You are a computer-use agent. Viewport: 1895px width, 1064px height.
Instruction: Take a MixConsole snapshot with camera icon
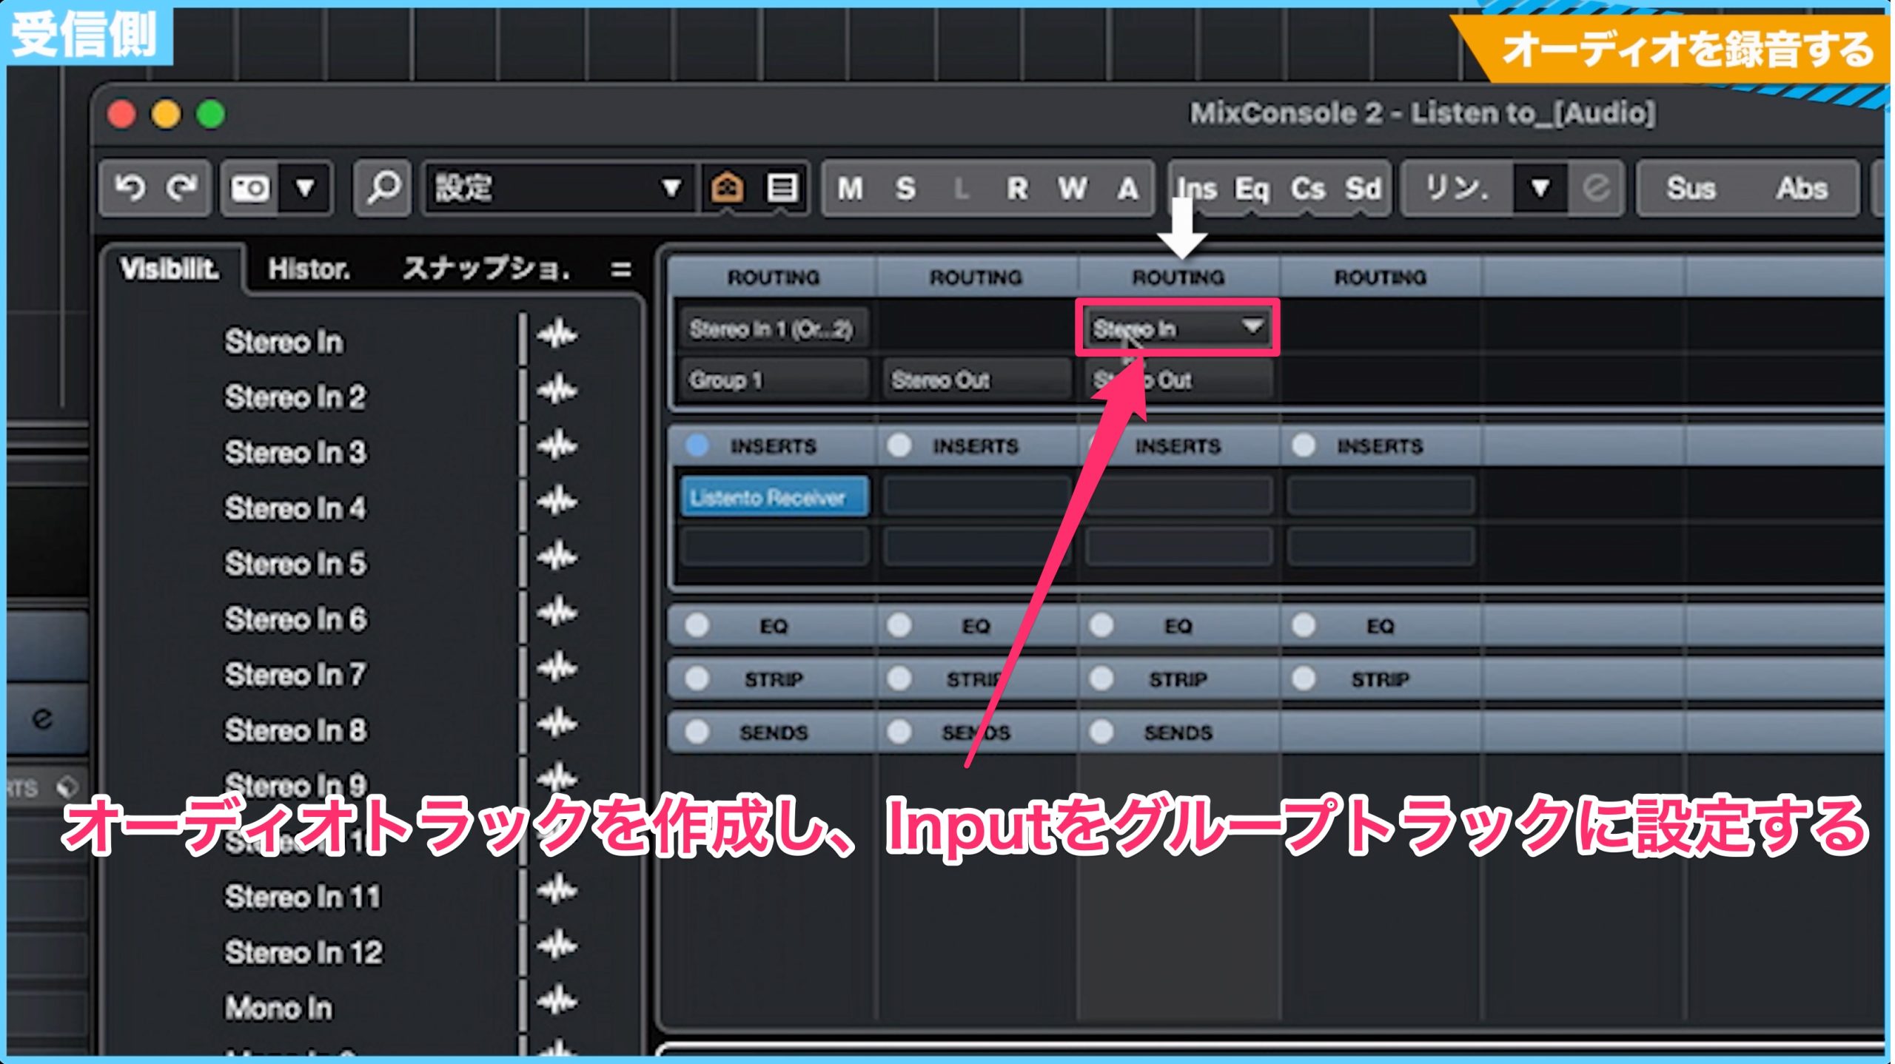click(x=250, y=188)
